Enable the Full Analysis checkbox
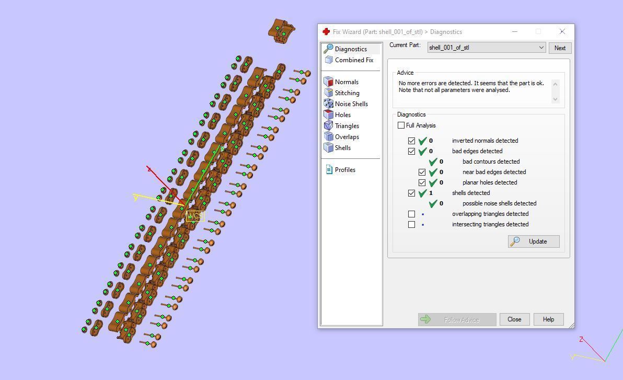Screen dimensions: 623x380 click(x=401, y=125)
